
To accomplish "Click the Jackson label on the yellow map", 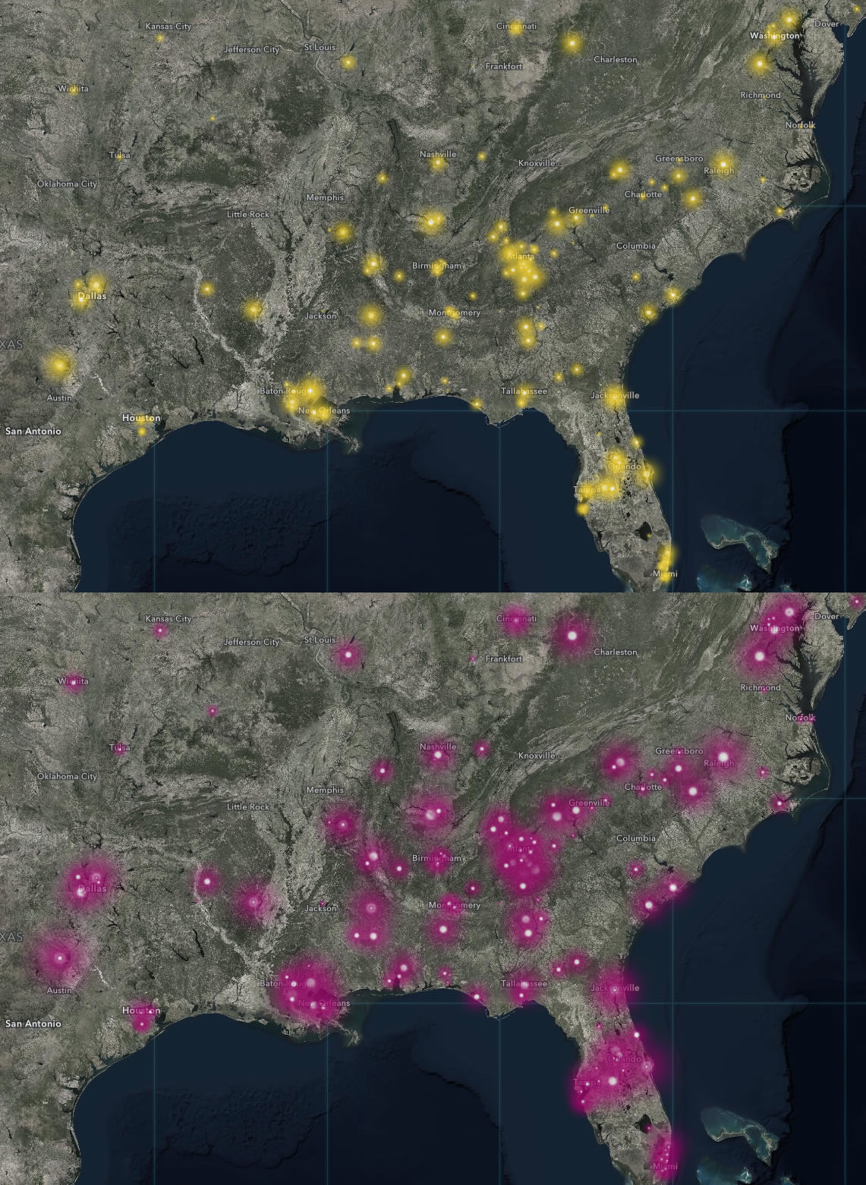I will (x=320, y=316).
